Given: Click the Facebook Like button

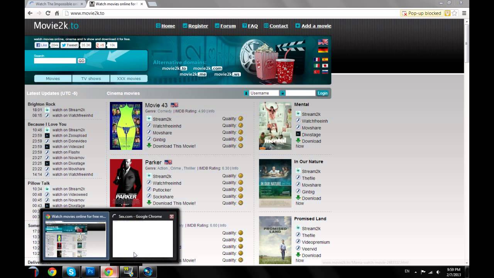Looking at the screenshot, I should pyautogui.click(x=41, y=45).
